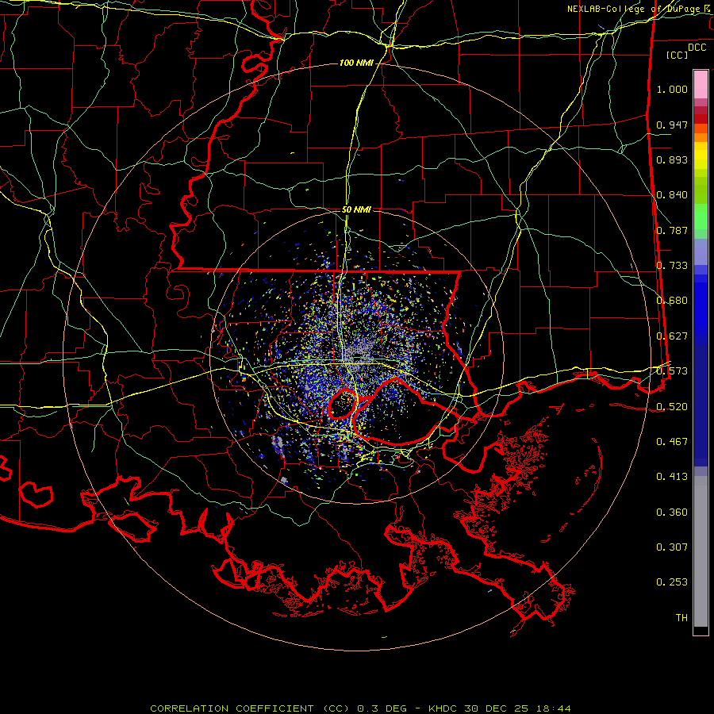Click the CORRELATION COEFFICIENT caption text
Image resolution: width=714 pixels, height=714 pixels.
tap(232, 708)
